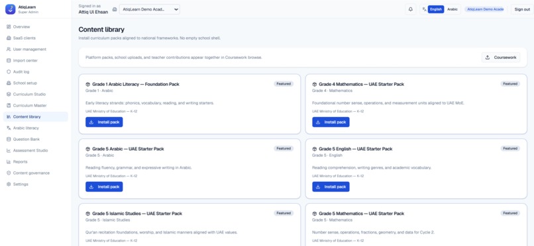Click the Overview sidebar icon

(x=9, y=27)
